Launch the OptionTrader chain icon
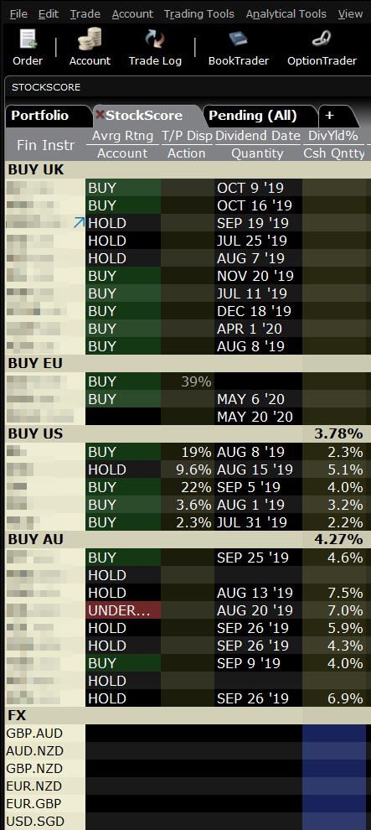371x830 pixels. 322,39
